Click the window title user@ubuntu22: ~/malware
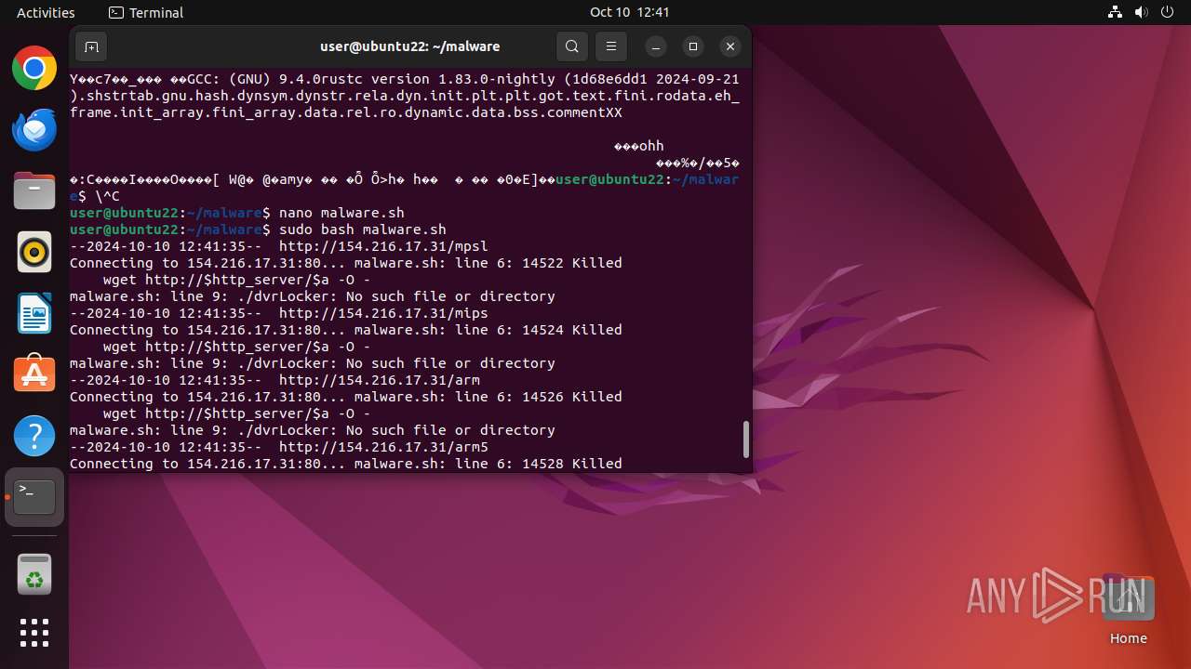Screen dimensions: 1191x669 [x=410, y=46]
